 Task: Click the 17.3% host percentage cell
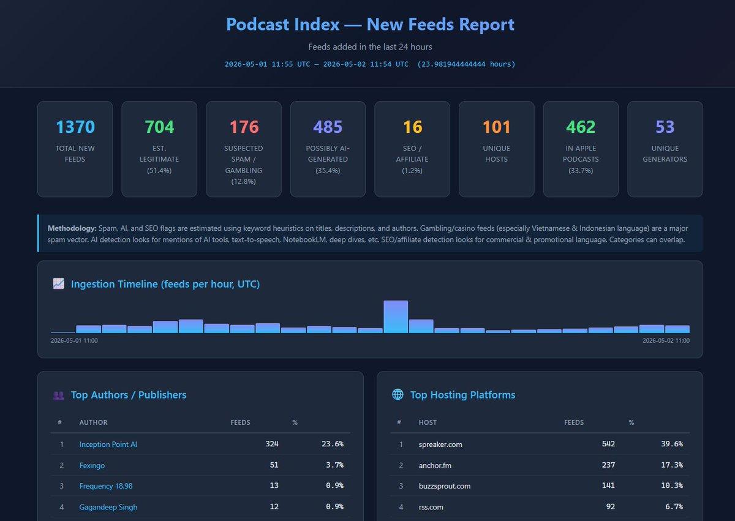[671, 465]
